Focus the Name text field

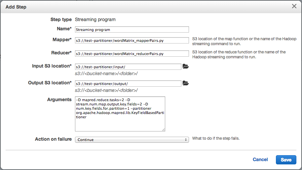[x=132, y=30]
